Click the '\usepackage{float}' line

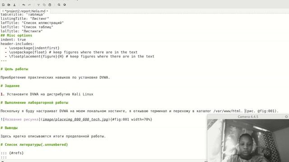[71, 52]
